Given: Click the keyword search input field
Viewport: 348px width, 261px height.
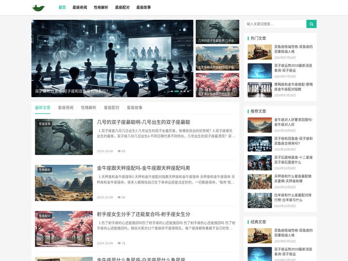Looking at the screenshot, I should [275, 24].
